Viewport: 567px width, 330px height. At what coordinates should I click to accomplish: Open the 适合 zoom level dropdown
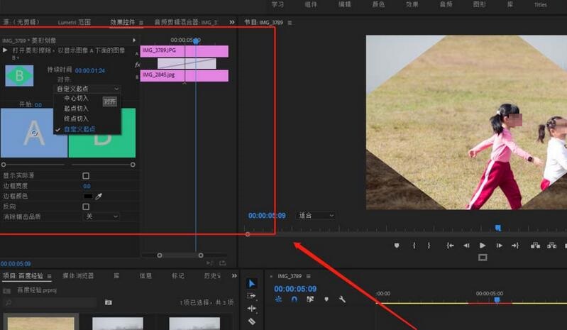point(316,215)
